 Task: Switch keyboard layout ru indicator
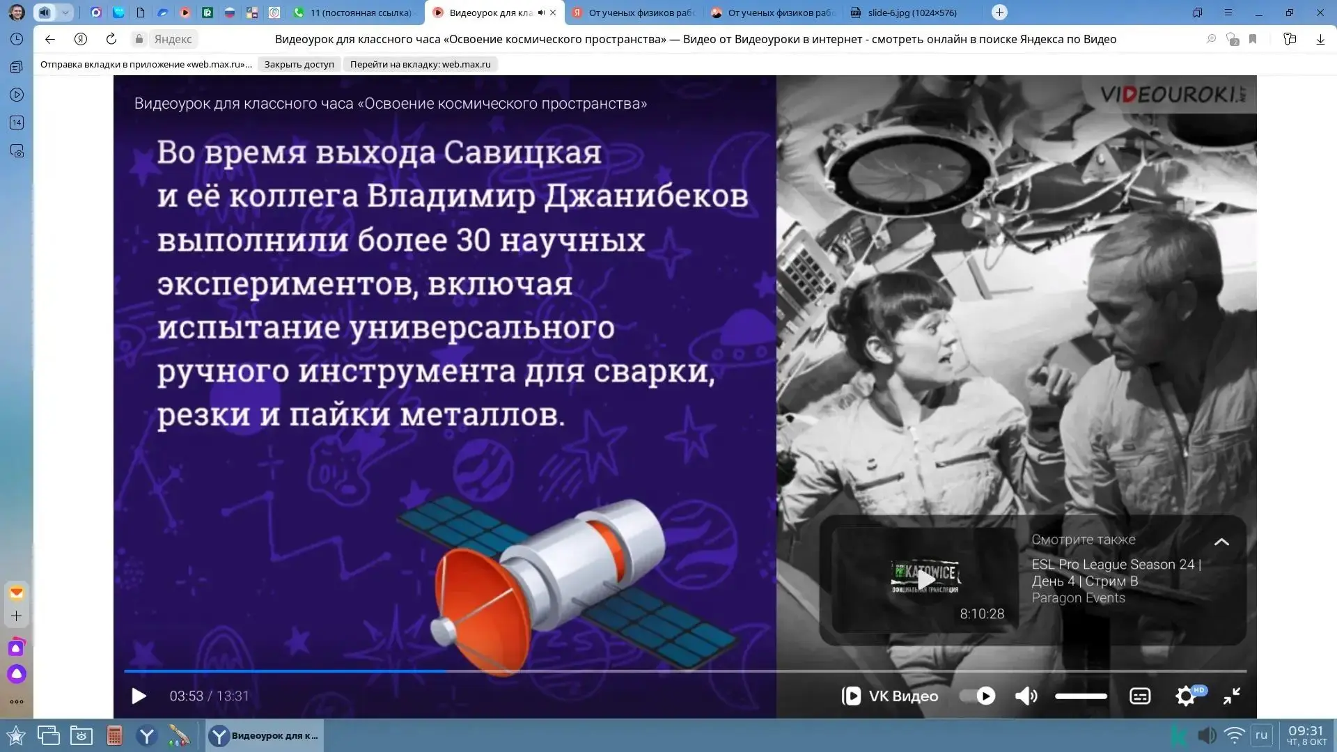pos(1261,735)
